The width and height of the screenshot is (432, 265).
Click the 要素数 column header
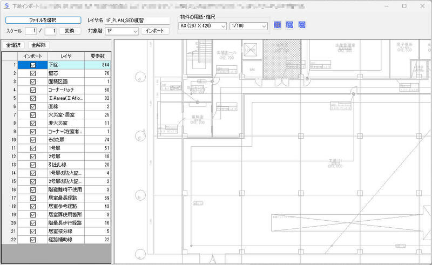click(x=98, y=56)
